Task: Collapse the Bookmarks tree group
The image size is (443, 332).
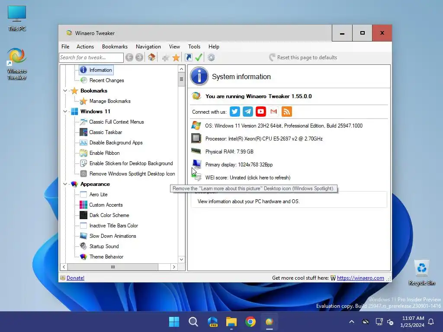Action: 65,91
